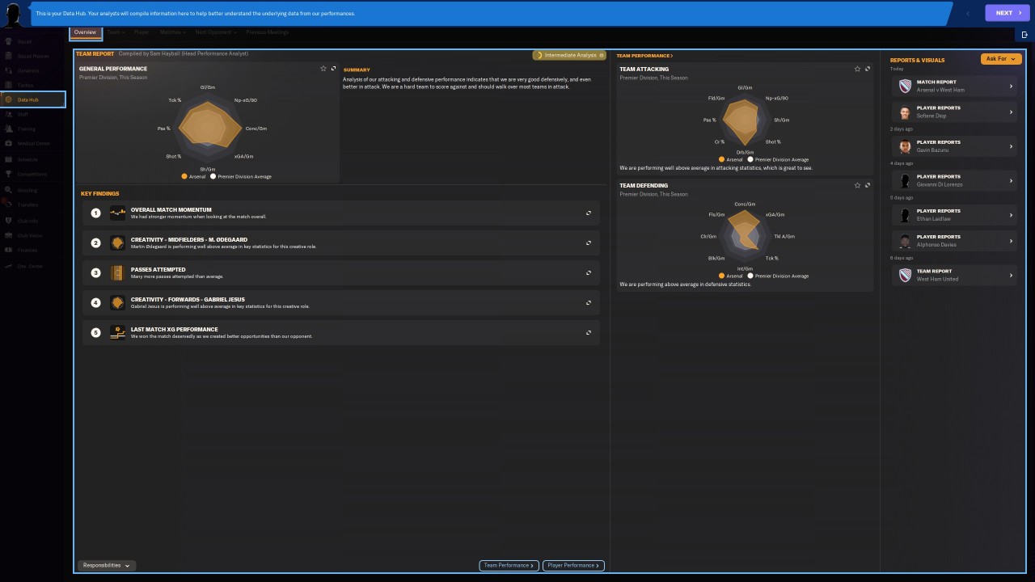Click the Next button
This screenshot has width=1035, height=582.
tap(1008, 13)
